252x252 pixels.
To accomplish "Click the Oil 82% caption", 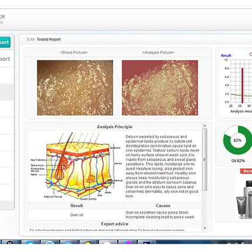I will [238, 161].
